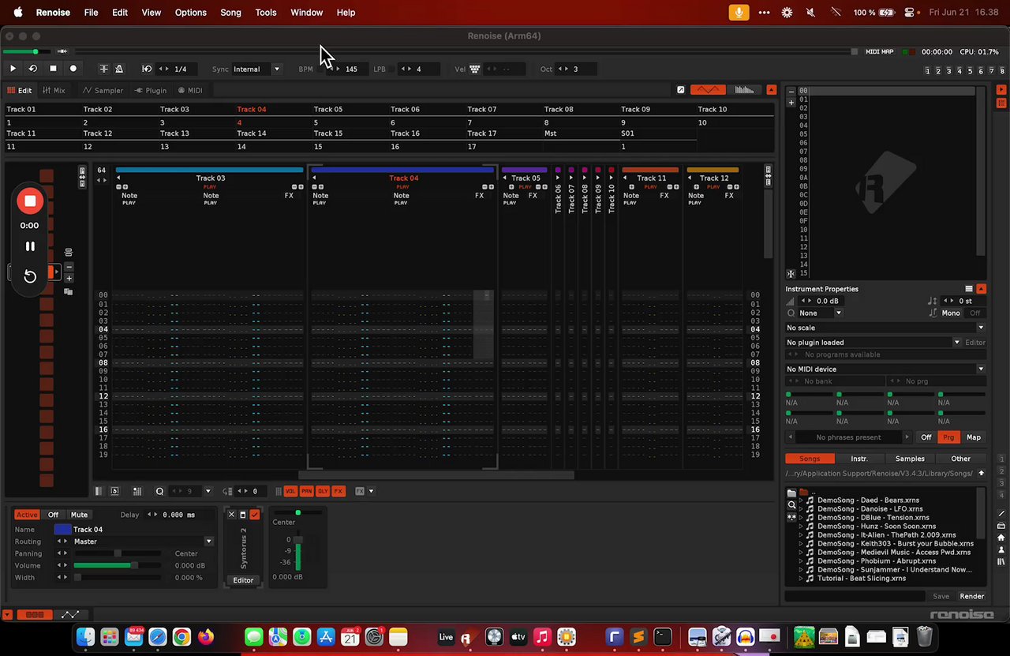Open the Plugin tab
1010x656 pixels.
[x=151, y=90]
